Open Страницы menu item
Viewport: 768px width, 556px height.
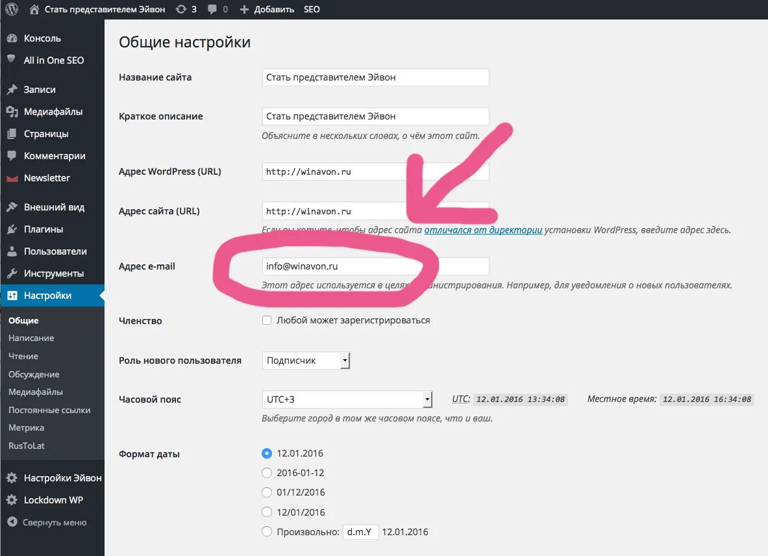(46, 134)
